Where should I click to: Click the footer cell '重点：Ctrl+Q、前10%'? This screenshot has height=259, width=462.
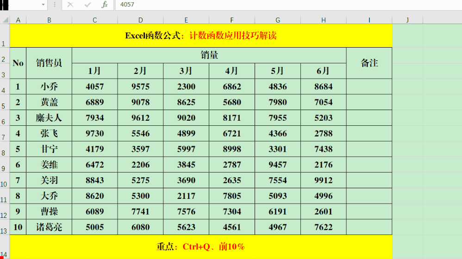[x=201, y=247]
